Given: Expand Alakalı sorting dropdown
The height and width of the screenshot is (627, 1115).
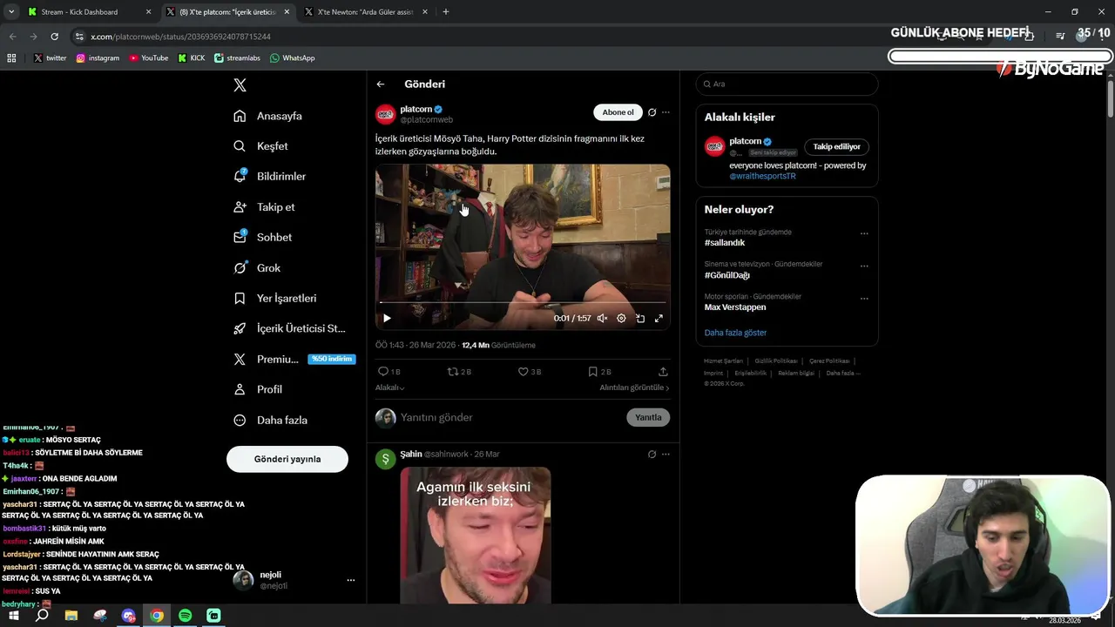Looking at the screenshot, I should click(389, 388).
